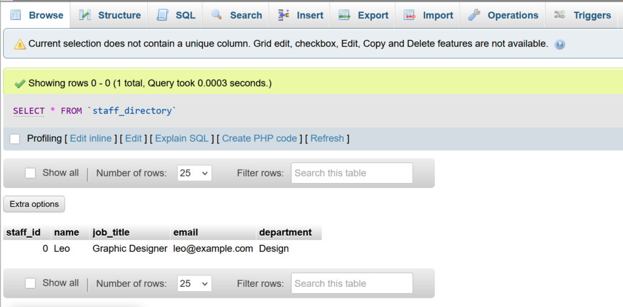Click the upper Filter rows search field
The width and height of the screenshot is (623, 307).
pyautogui.click(x=352, y=173)
